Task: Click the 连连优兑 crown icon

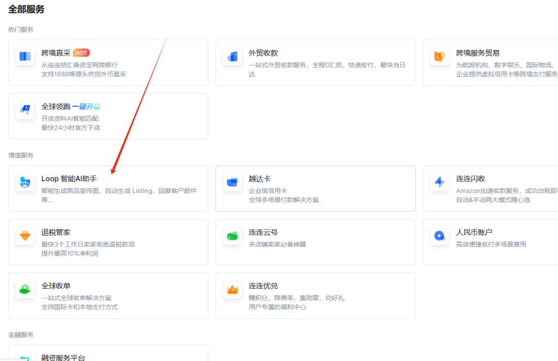Action: click(x=232, y=290)
